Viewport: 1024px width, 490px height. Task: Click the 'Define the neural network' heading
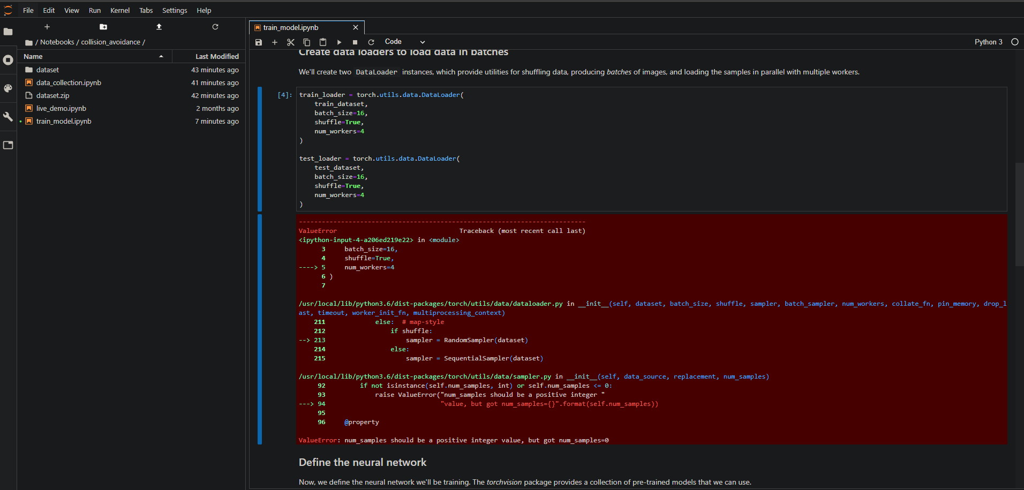363,462
